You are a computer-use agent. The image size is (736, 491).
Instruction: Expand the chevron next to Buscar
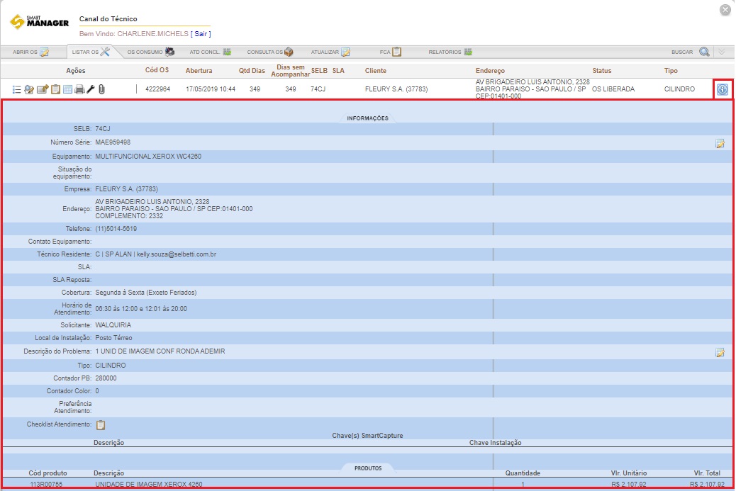[722, 52]
